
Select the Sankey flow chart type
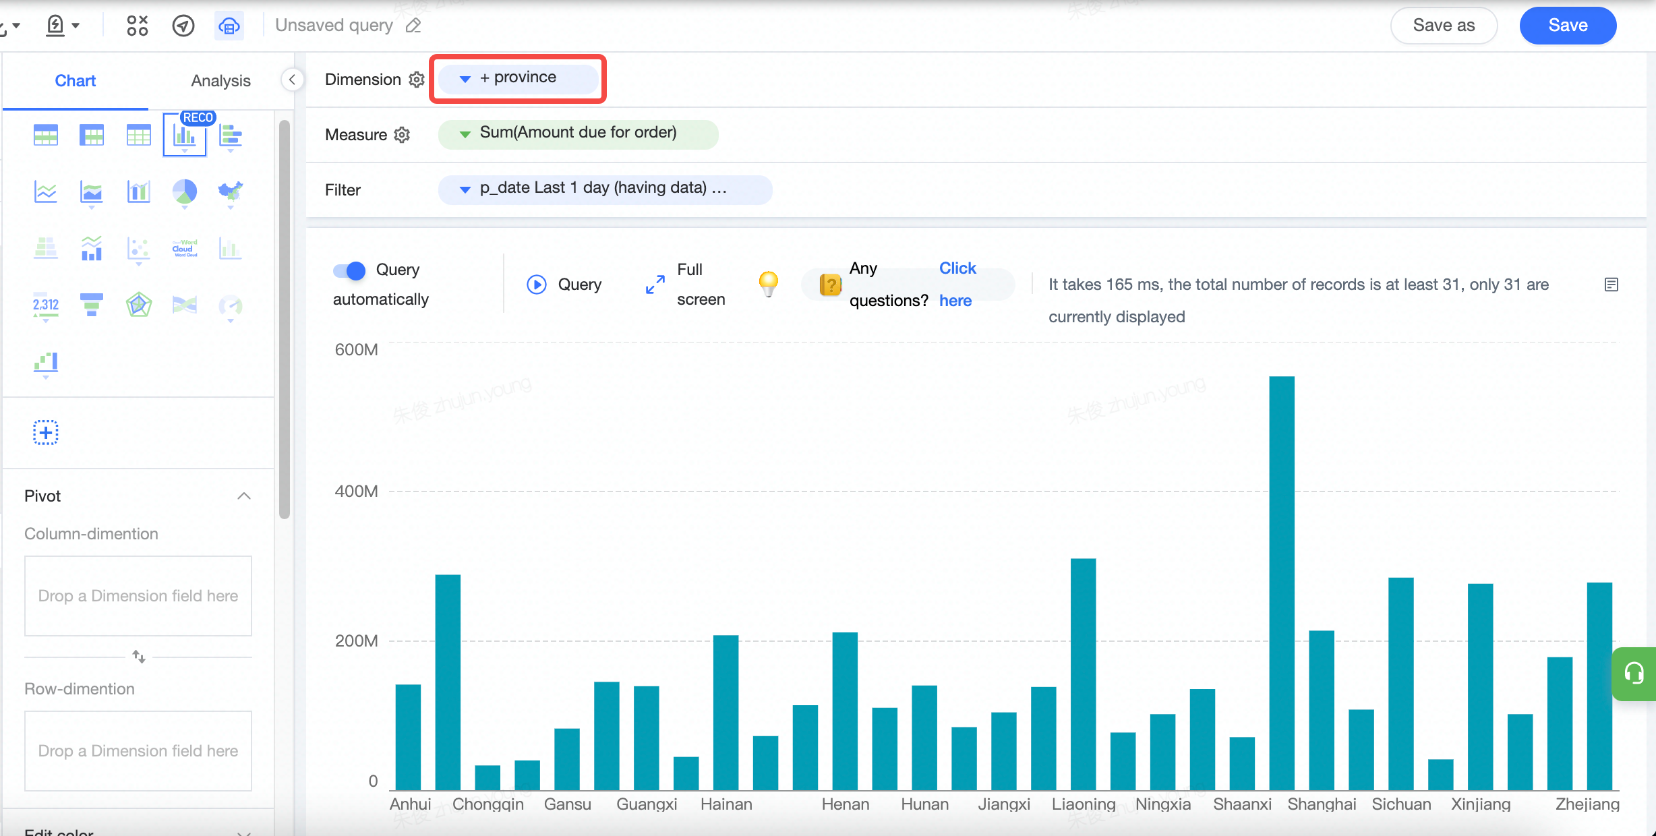184,305
